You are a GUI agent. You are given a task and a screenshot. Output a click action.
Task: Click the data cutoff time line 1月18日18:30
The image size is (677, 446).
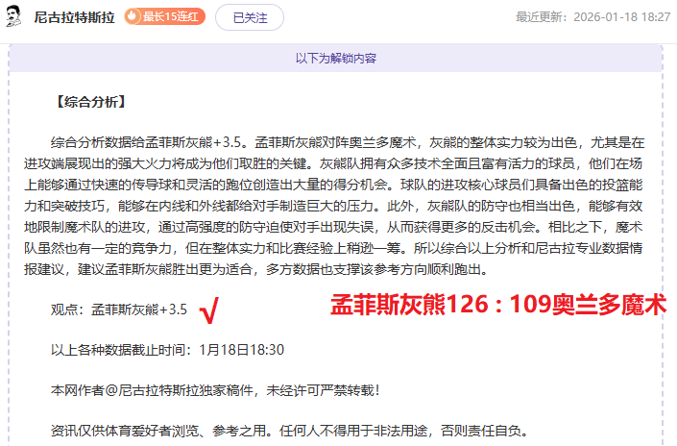[x=167, y=349]
